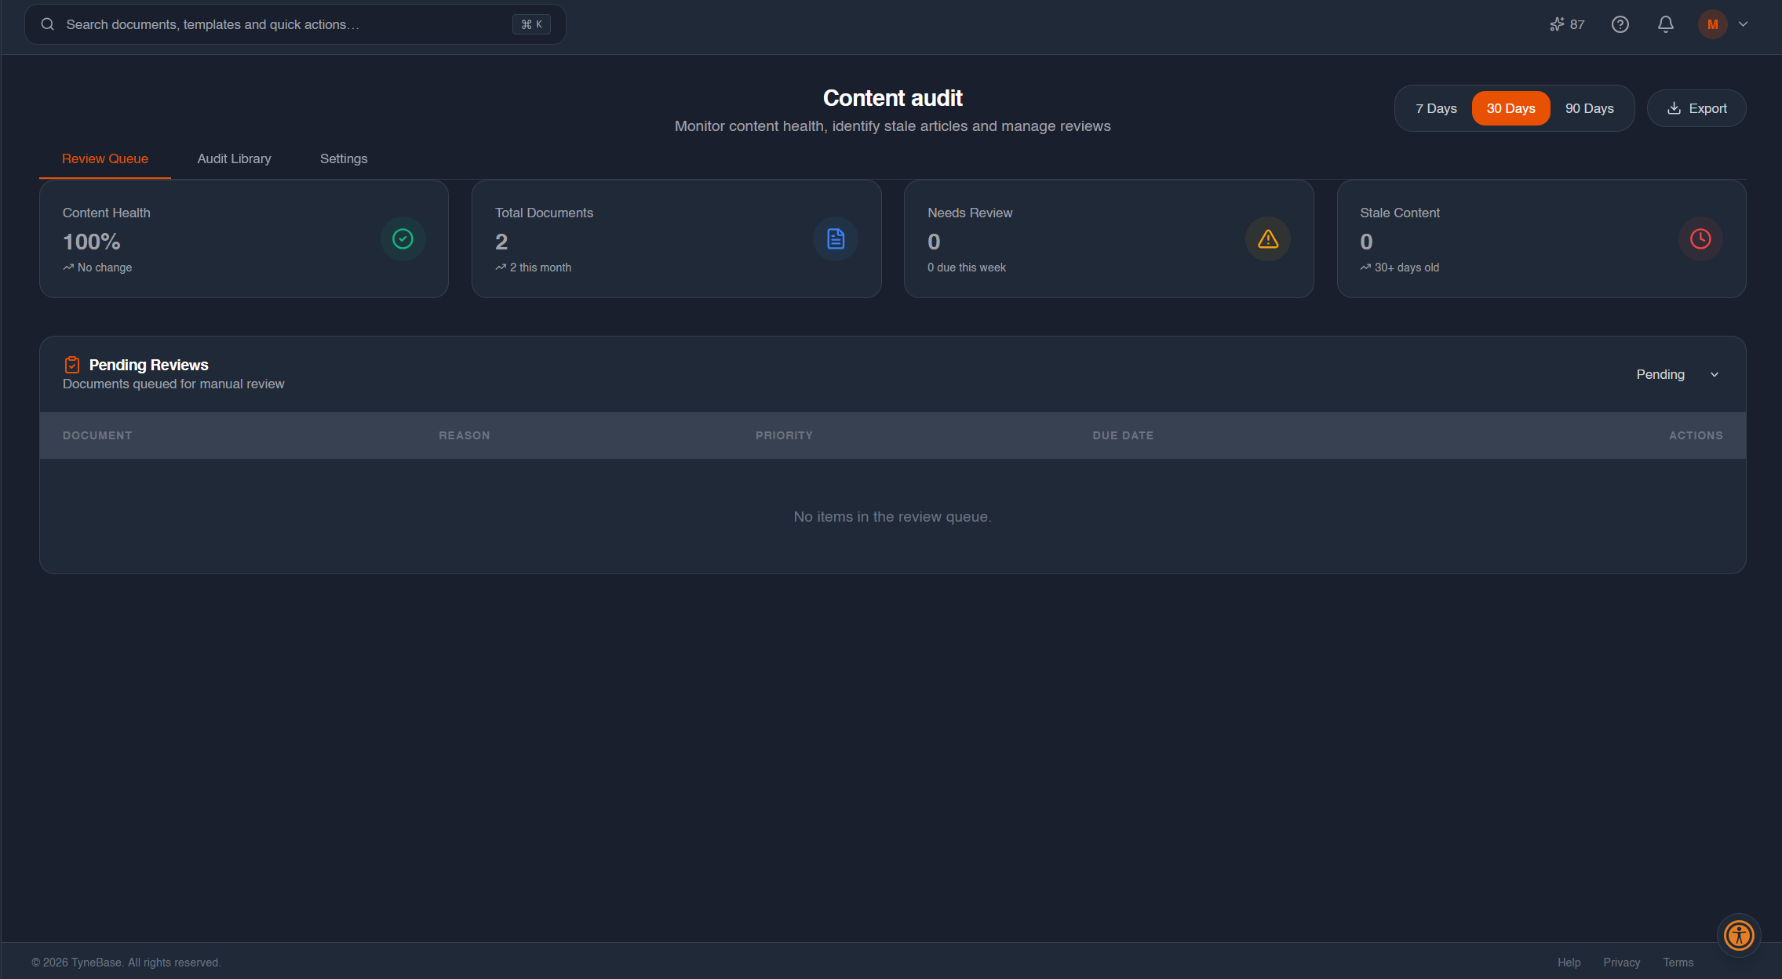The width and height of the screenshot is (1782, 979).
Task: Switch to the Review Queue tab
Action: click(105, 158)
